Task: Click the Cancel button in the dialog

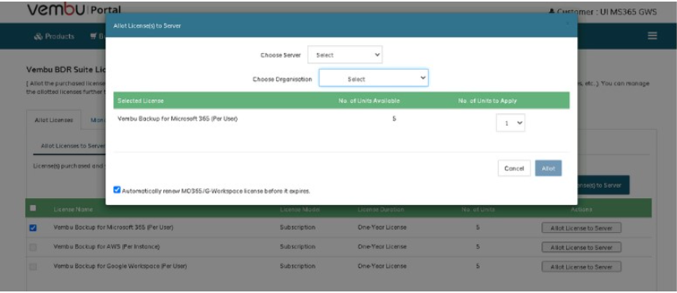Action: click(x=514, y=169)
